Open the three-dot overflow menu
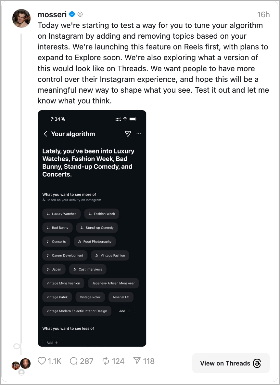 coord(139,134)
